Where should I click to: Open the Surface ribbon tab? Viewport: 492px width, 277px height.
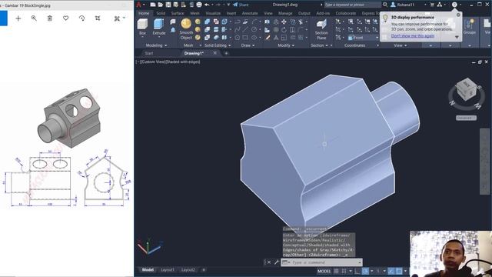[178, 13]
